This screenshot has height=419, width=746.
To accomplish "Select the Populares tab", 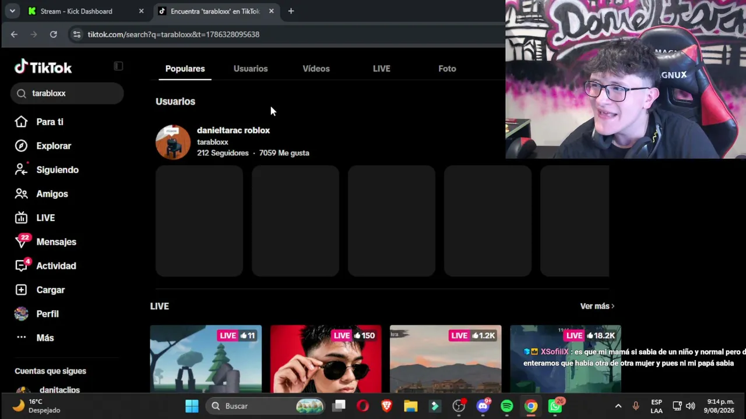I will point(185,69).
